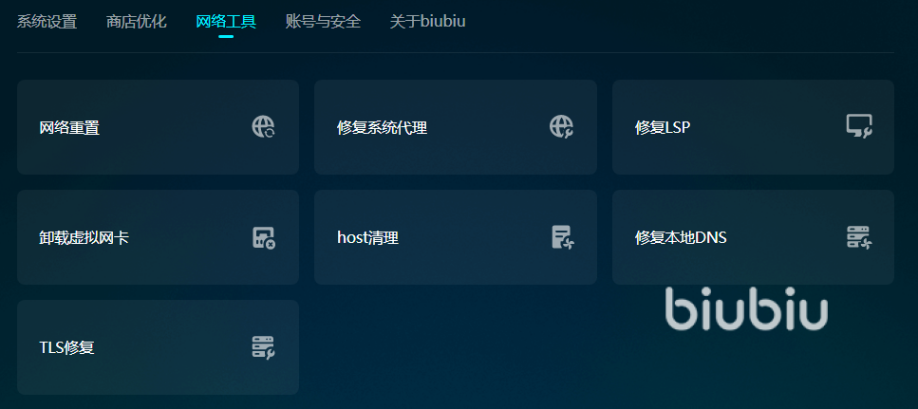Click the document clean icon on host清理
This screenshot has height=409, width=918.
click(563, 237)
